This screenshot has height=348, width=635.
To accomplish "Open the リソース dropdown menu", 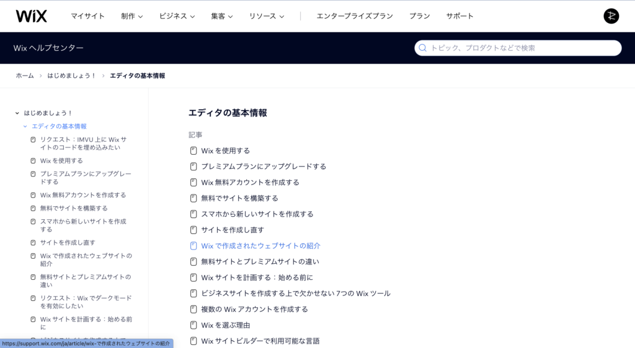I will (267, 16).
